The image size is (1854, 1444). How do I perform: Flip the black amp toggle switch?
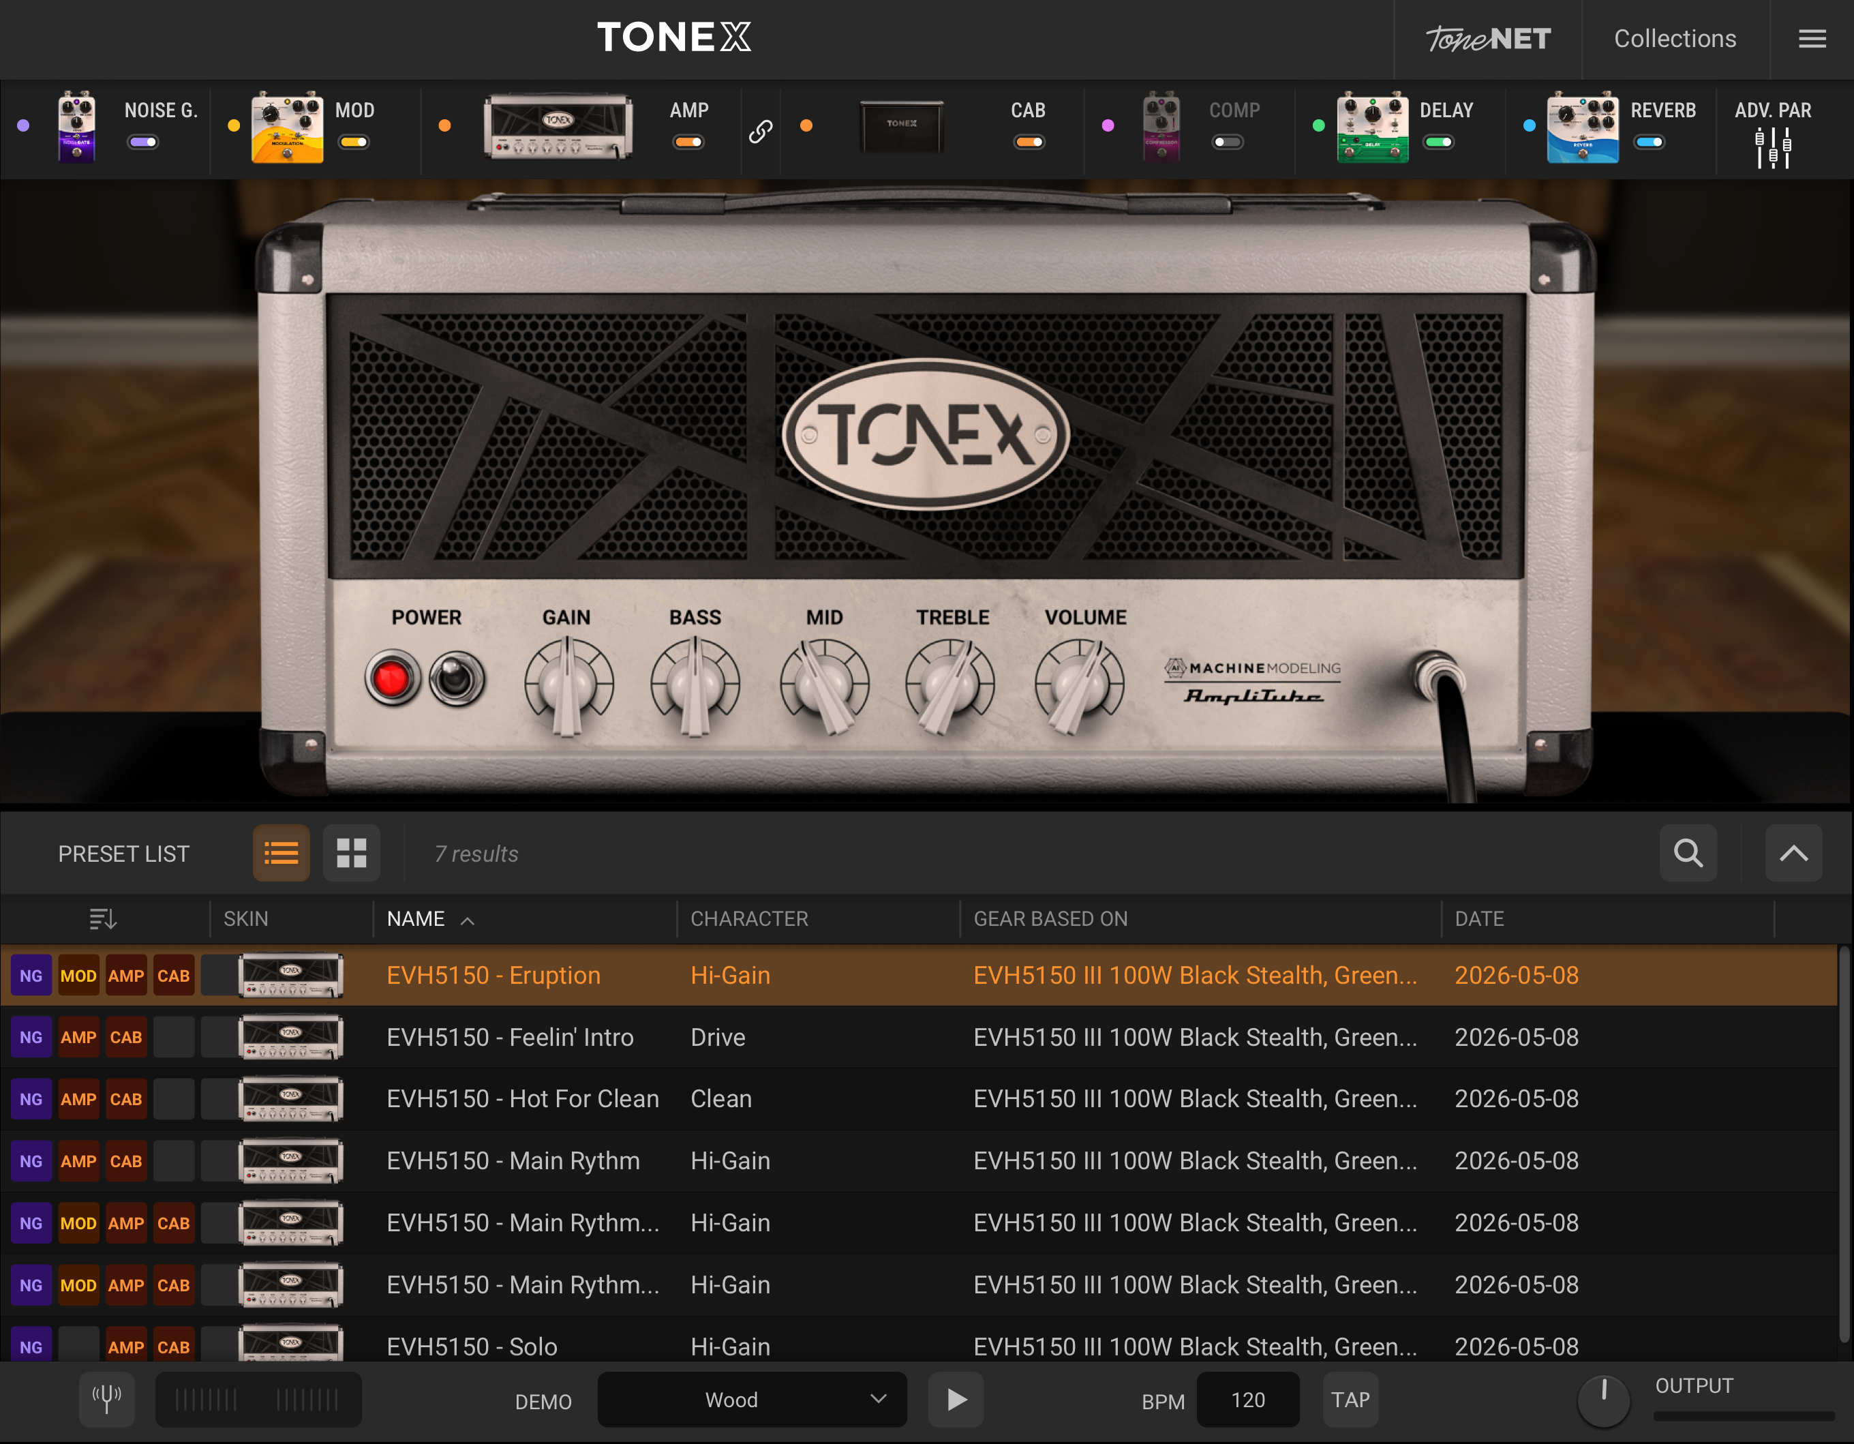457,678
